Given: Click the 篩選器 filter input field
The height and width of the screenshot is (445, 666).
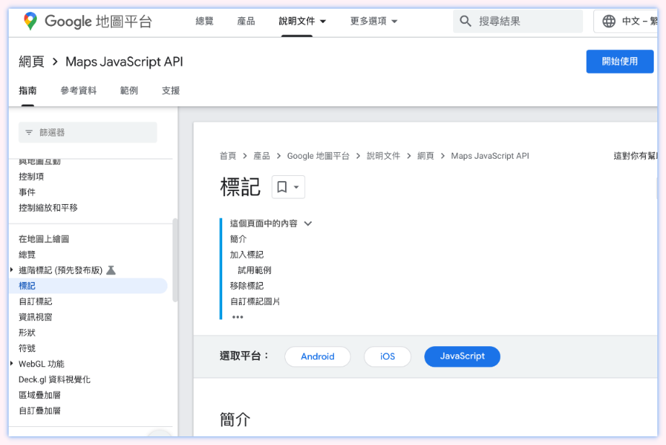Looking at the screenshot, I should [87, 133].
